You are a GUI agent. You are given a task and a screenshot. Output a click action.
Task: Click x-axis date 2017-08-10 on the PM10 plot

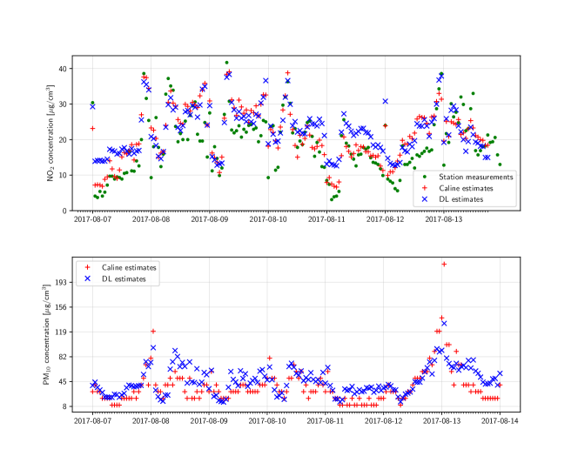click(x=267, y=421)
